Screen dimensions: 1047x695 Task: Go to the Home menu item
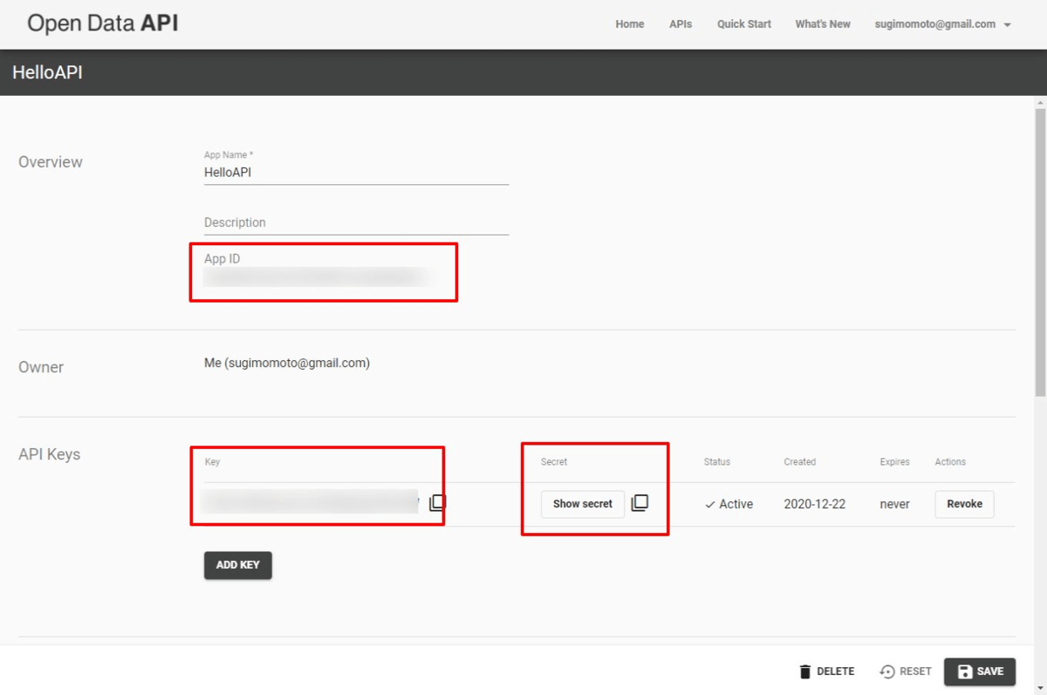point(630,24)
